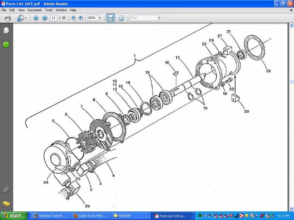The image size is (294, 220).
Task: Click the vertical scrollbar up arrow
Action: point(292,25)
